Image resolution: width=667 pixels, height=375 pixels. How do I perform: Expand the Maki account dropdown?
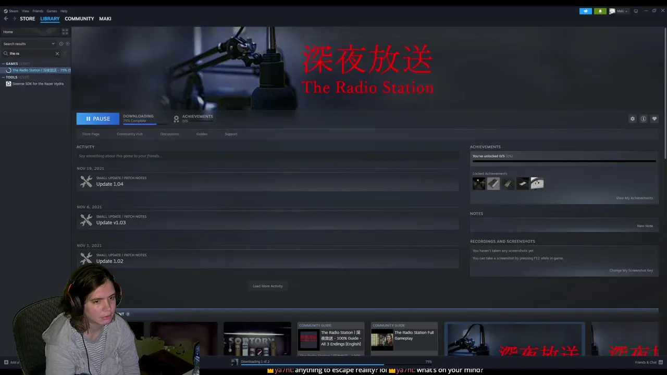click(x=619, y=11)
